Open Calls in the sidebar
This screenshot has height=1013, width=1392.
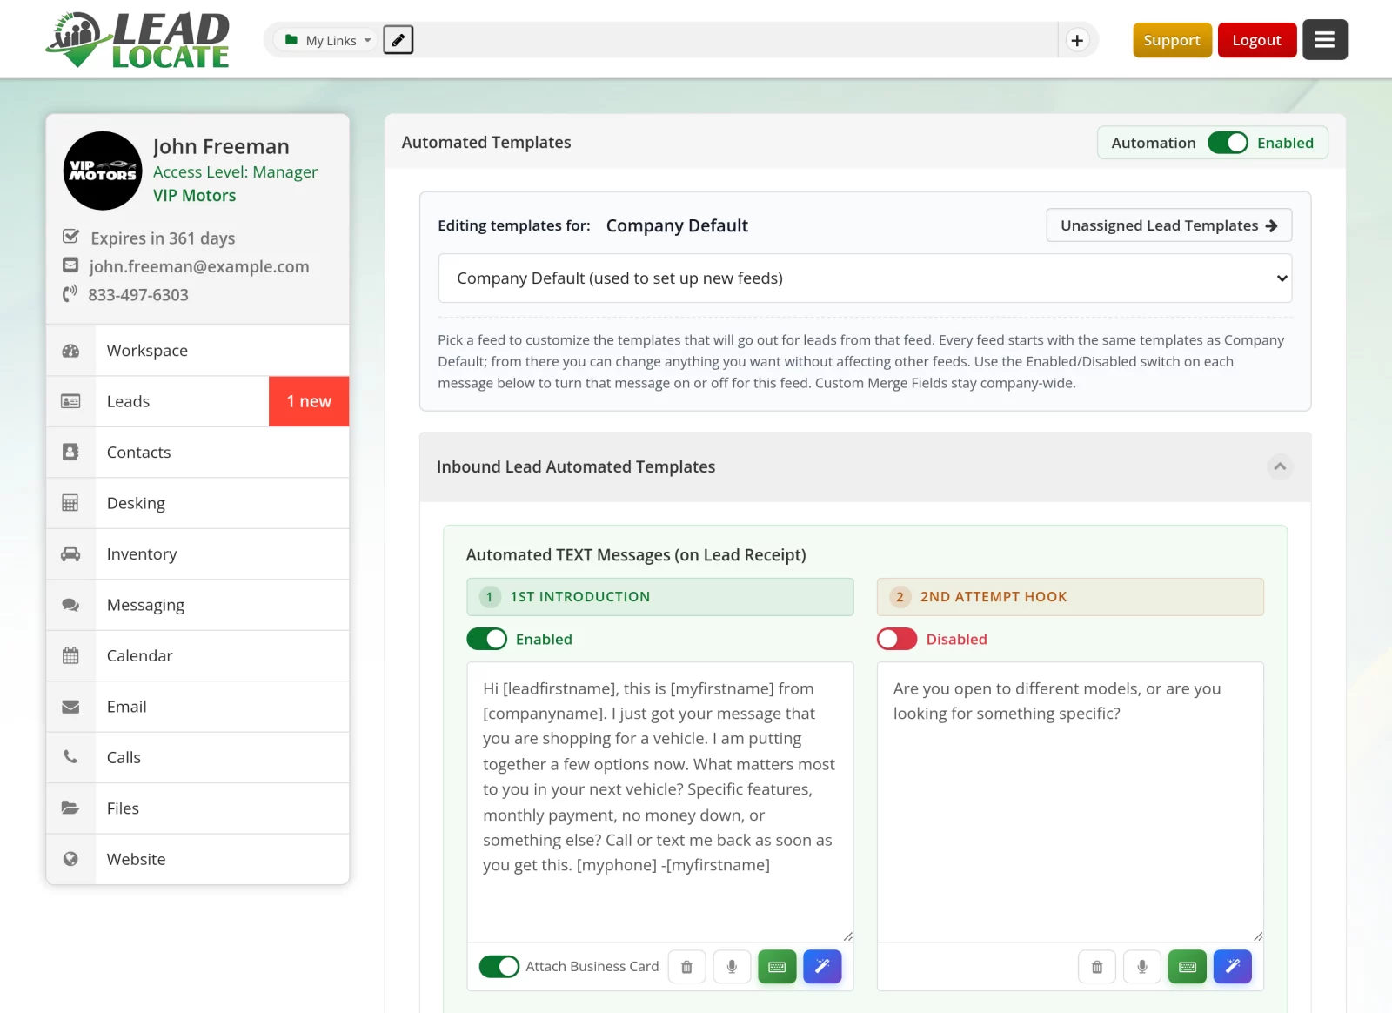click(x=197, y=758)
